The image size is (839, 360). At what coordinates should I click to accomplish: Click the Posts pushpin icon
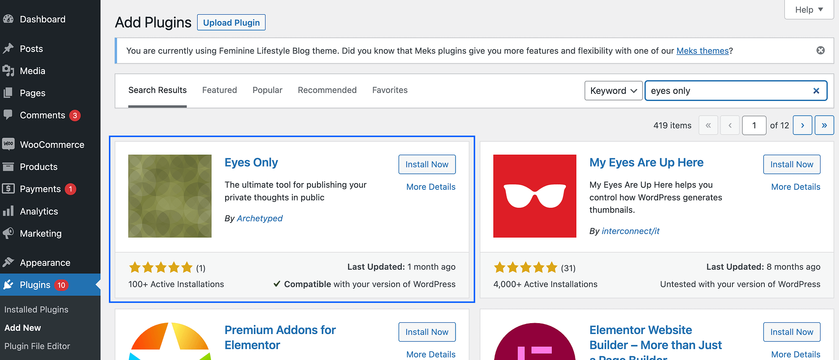(8, 49)
